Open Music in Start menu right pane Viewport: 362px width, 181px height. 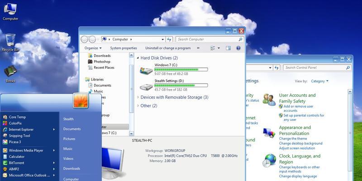68,149
